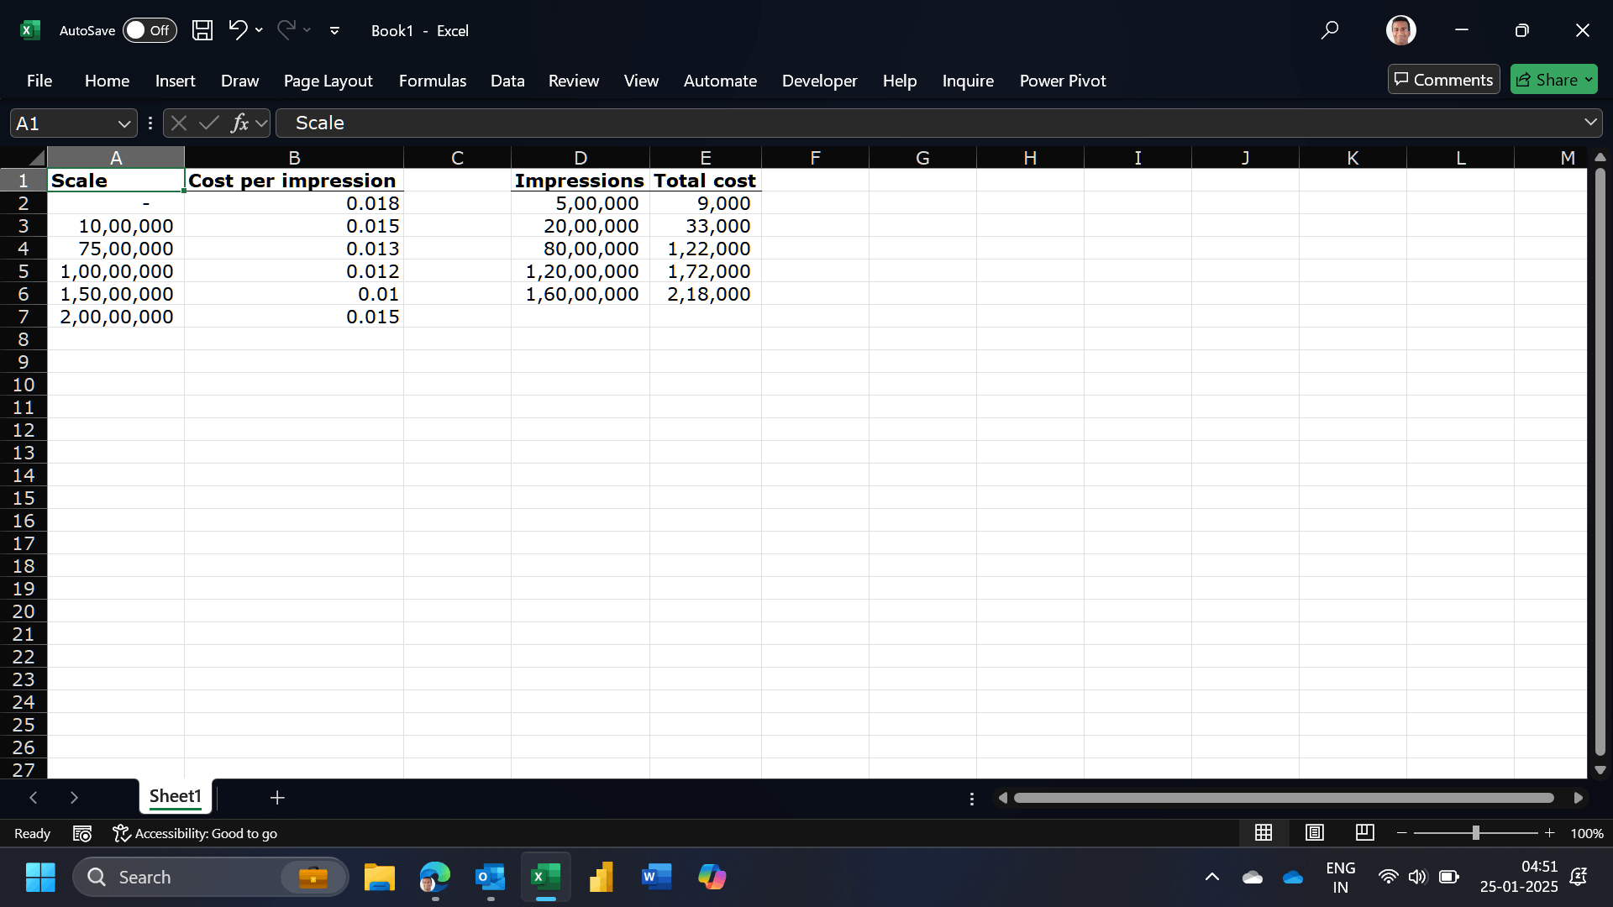Click the Select All corner triangle

point(35,158)
